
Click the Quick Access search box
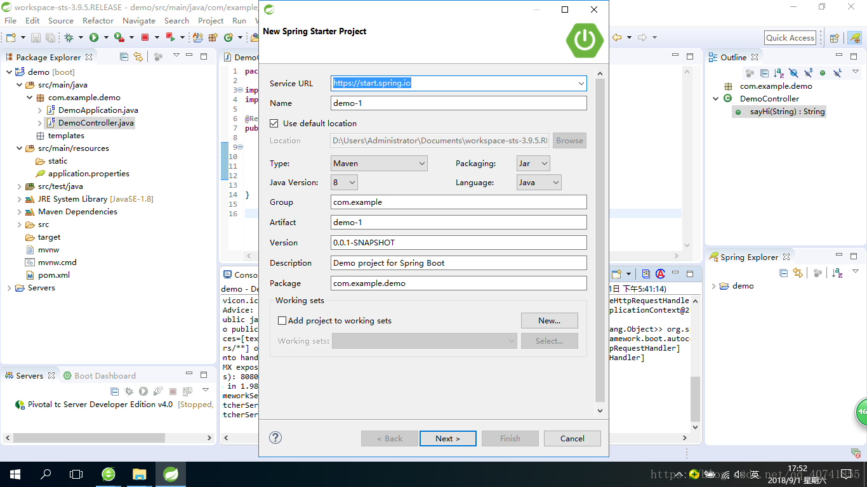[790, 38]
